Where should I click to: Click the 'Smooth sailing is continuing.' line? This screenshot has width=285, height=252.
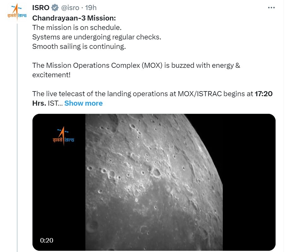coord(79,46)
